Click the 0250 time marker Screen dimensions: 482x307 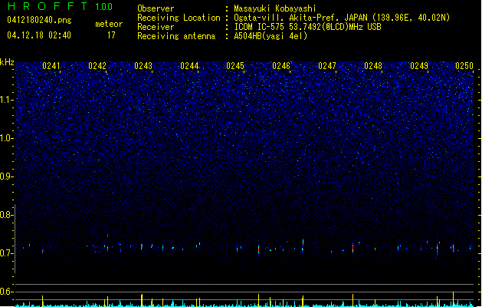click(464, 66)
